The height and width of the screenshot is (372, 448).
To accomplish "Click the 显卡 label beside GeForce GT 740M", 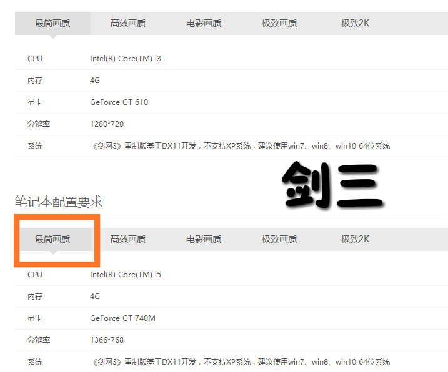I will click(x=35, y=318).
